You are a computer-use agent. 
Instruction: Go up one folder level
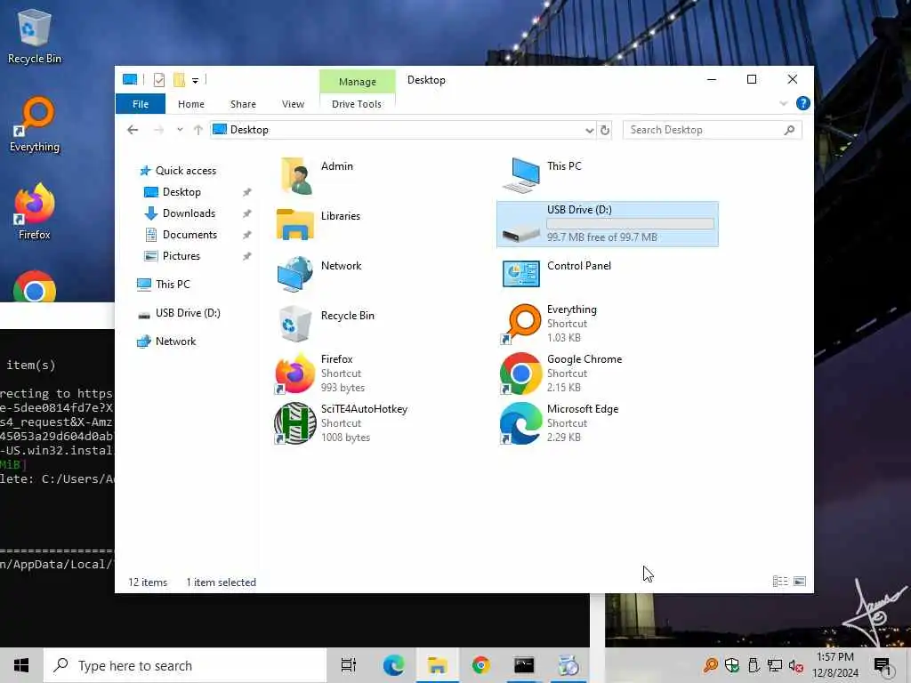coord(198,130)
